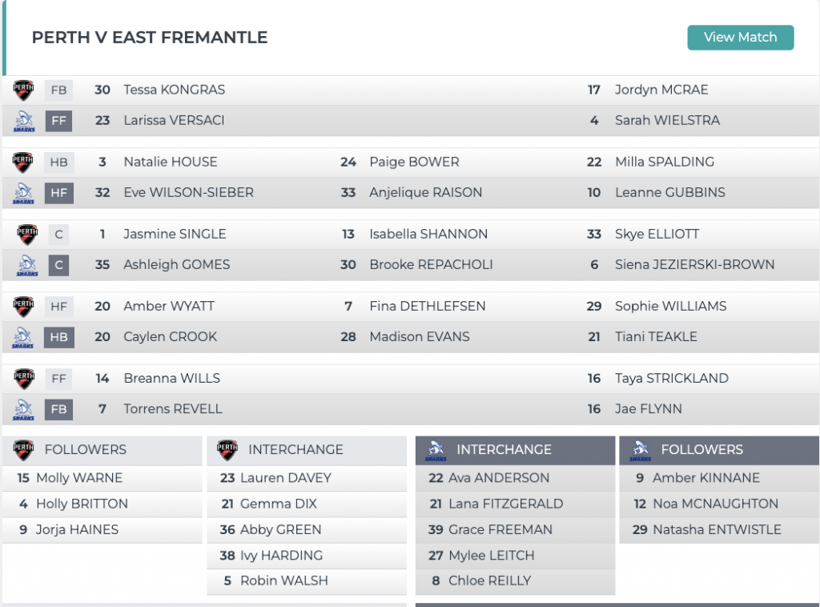
Task: Click the View Match button
Action: pos(740,38)
